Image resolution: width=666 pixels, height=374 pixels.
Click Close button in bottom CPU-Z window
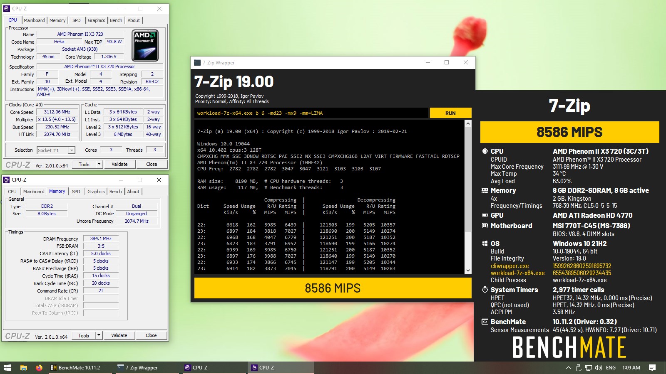(151, 335)
